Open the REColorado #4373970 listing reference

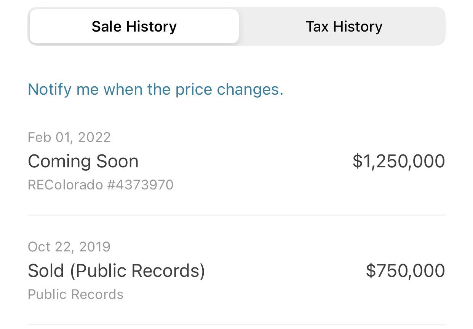coord(100,185)
